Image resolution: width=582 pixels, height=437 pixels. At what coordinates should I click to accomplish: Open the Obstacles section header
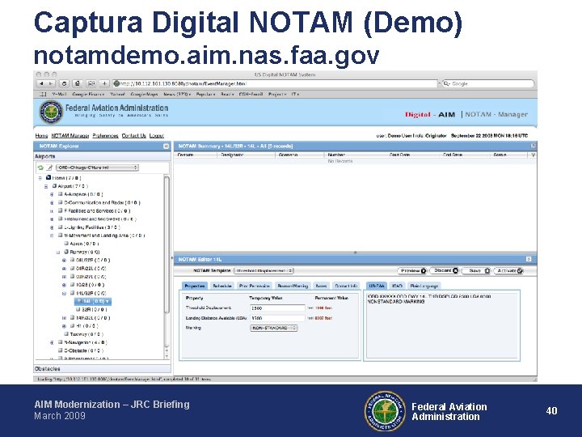coord(103,369)
